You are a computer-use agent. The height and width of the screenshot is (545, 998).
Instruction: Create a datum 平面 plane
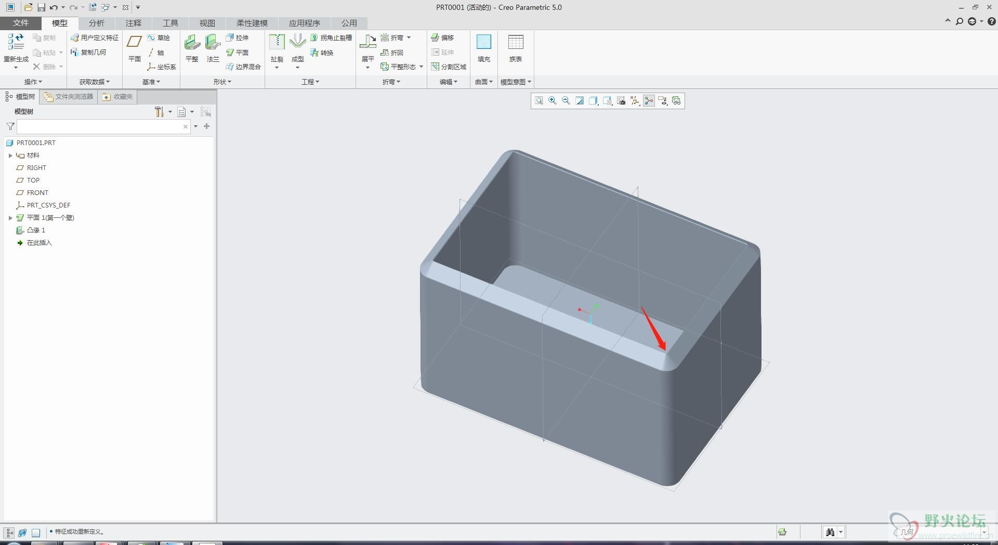(135, 48)
